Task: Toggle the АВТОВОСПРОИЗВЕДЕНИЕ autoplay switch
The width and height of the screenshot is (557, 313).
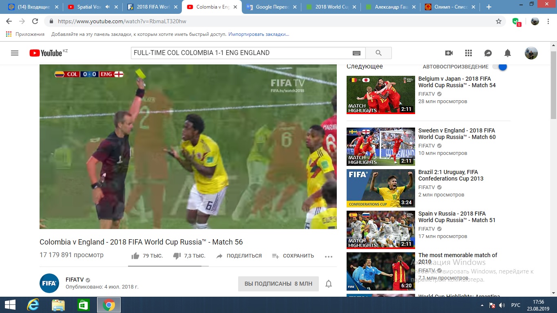Action: (x=500, y=66)
